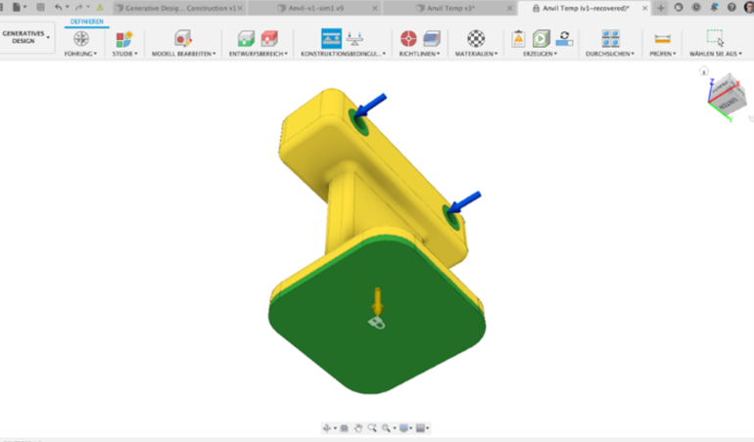Open the red objectives target icon
Screen dimensions: 754x442
408,38
